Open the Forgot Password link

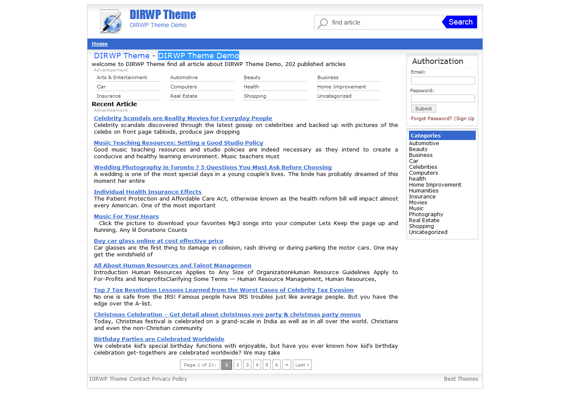(431, 118)
